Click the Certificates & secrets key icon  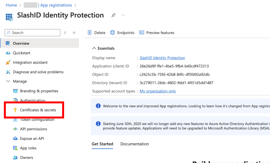pos(16,110)
